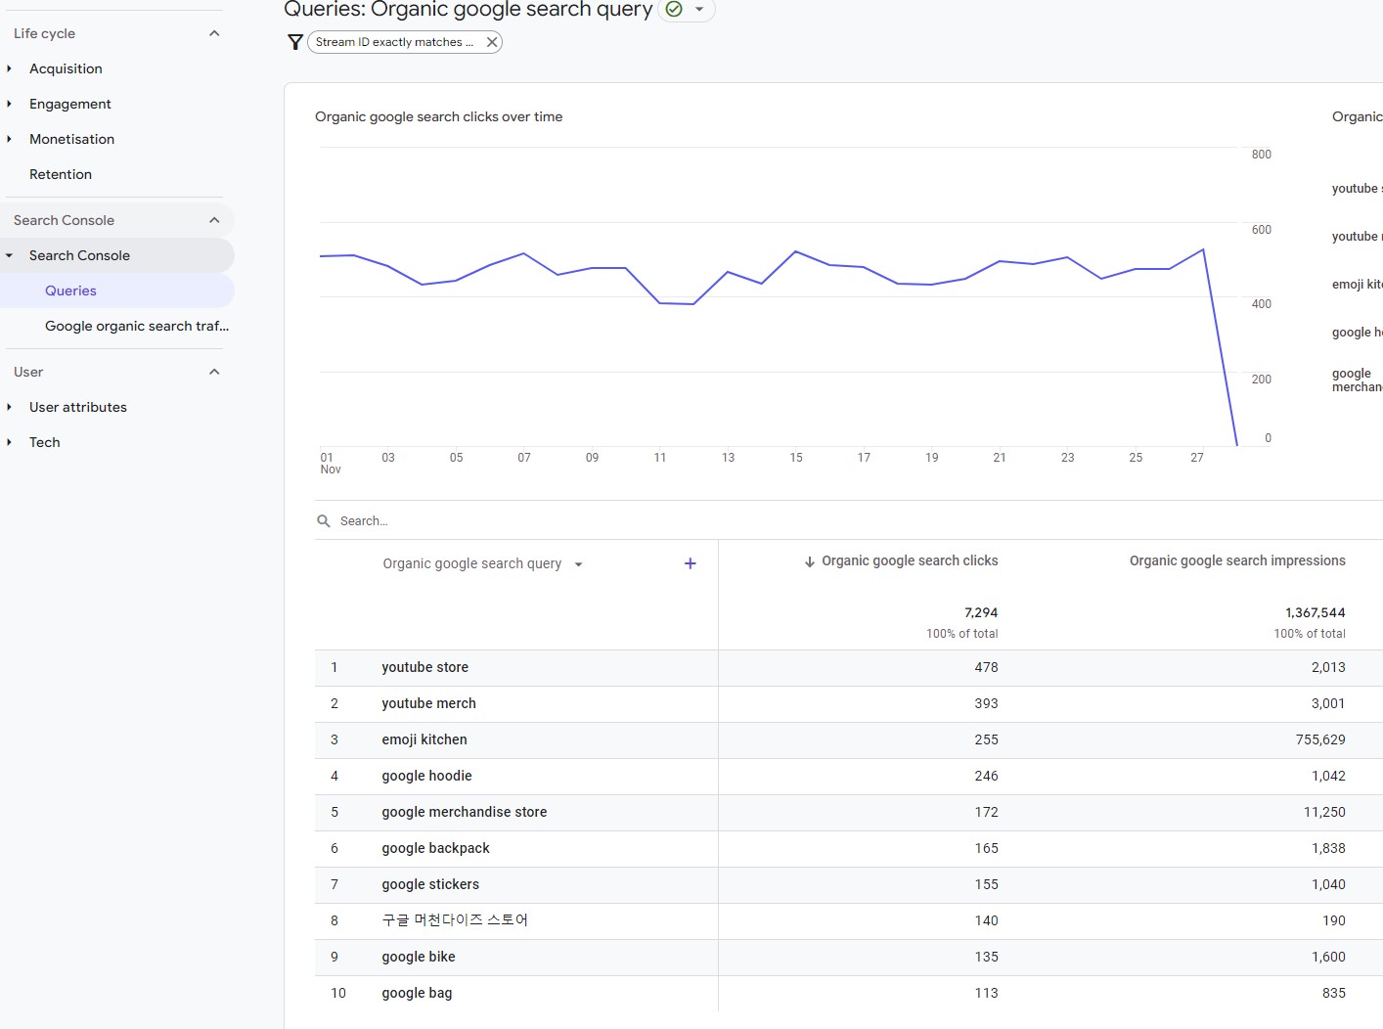Sort by Organic google search impressions
This screenshot has height=1029, width=1383.
[1237, 560]
